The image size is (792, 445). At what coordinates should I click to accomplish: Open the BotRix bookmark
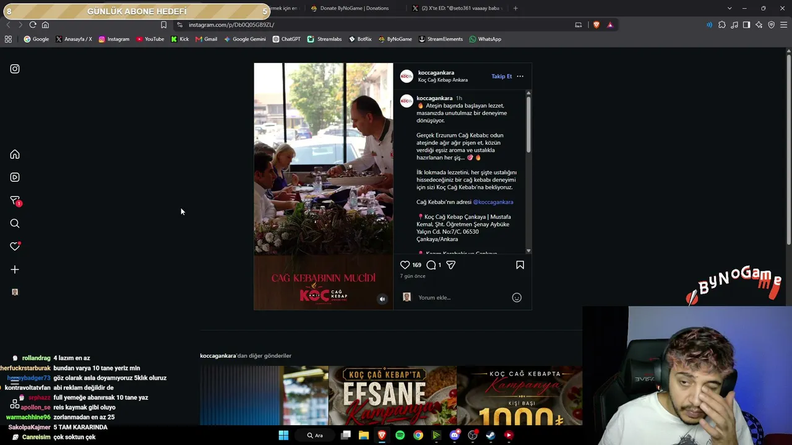[360, 39]
